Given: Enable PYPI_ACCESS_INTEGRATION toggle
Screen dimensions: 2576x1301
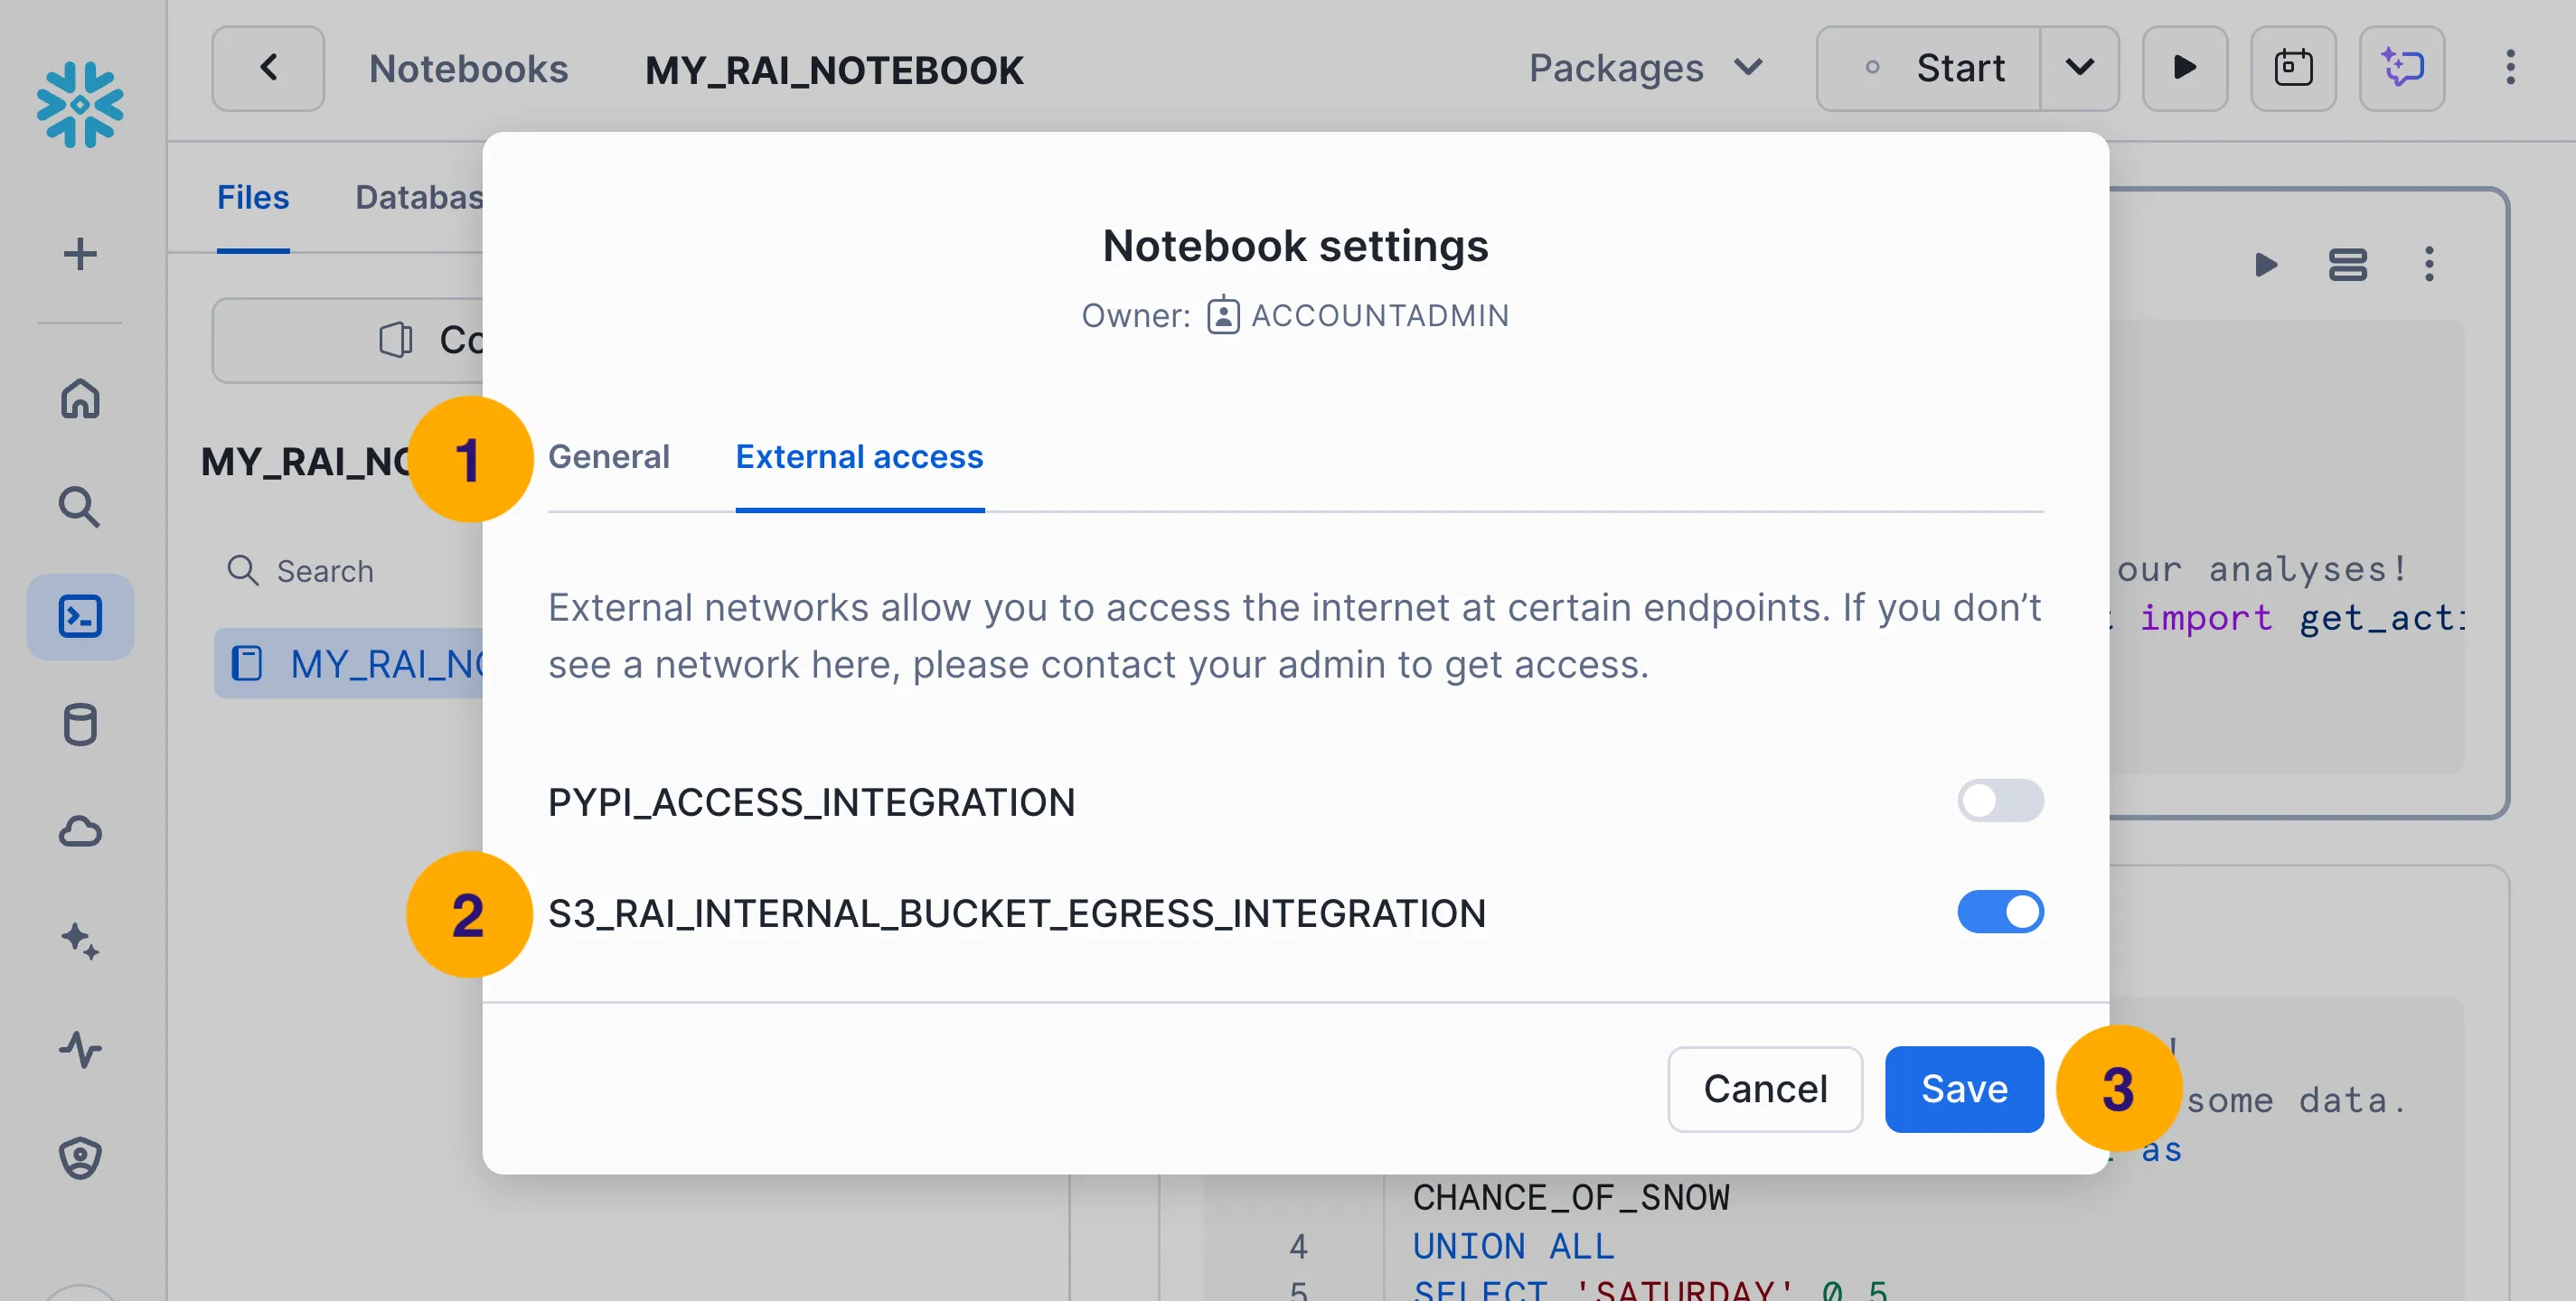Looking at the screenshot, I should click(x=2000, y=801).
